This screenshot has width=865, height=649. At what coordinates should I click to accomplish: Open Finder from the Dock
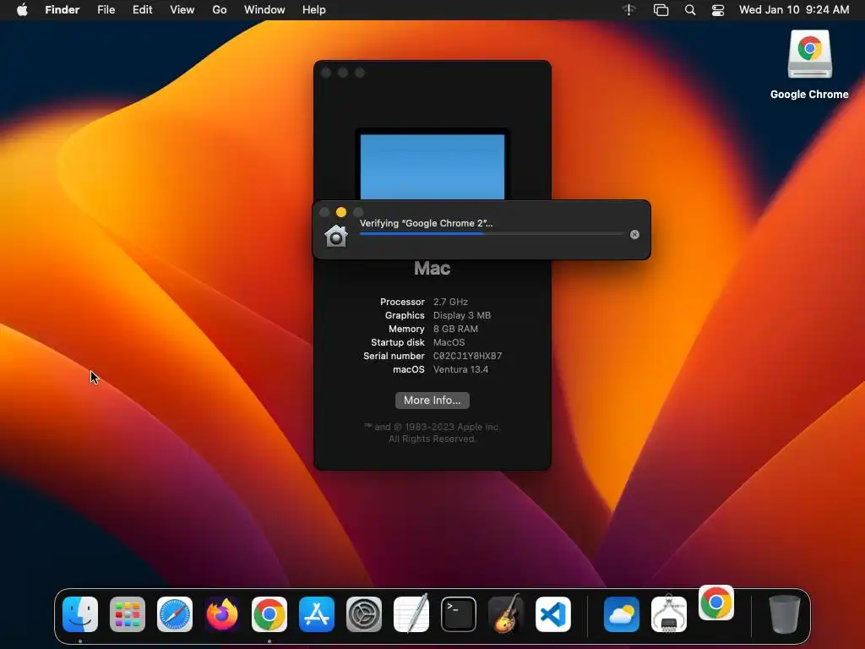(x=80, y=614)
